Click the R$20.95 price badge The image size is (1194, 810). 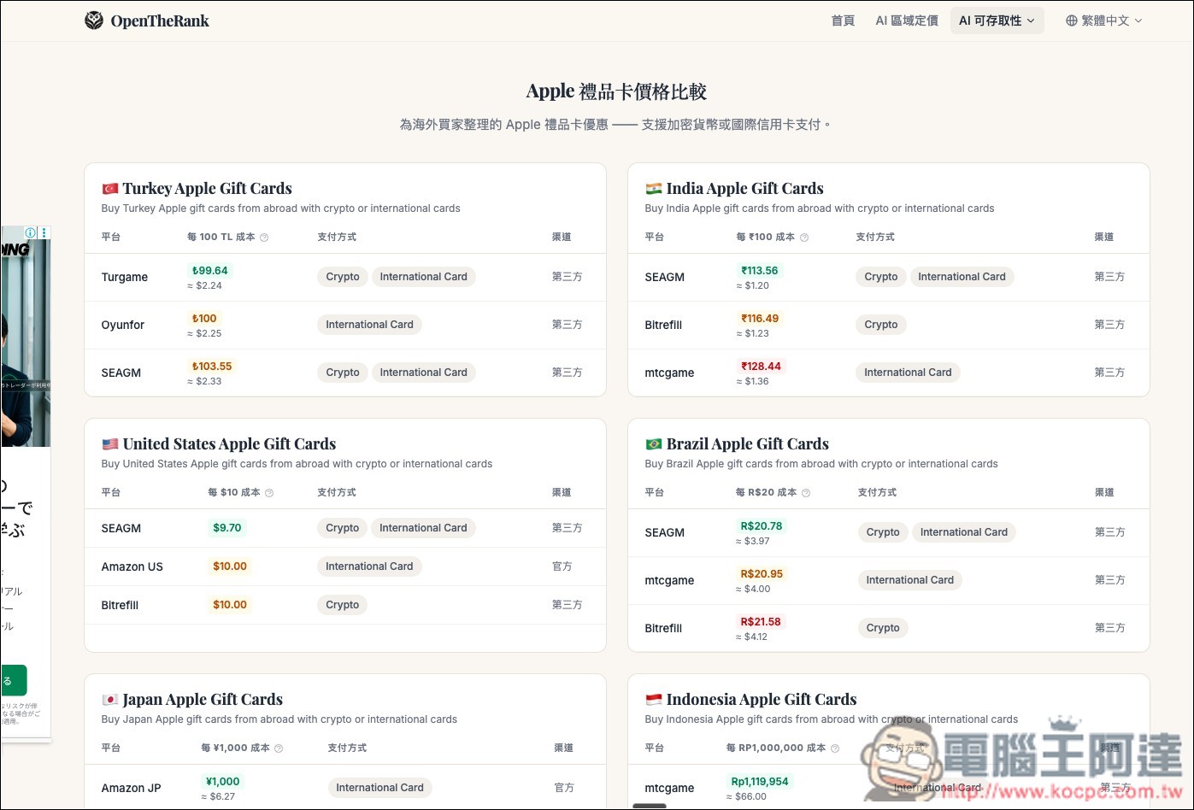pyautogui.click(x=761, y=573)
